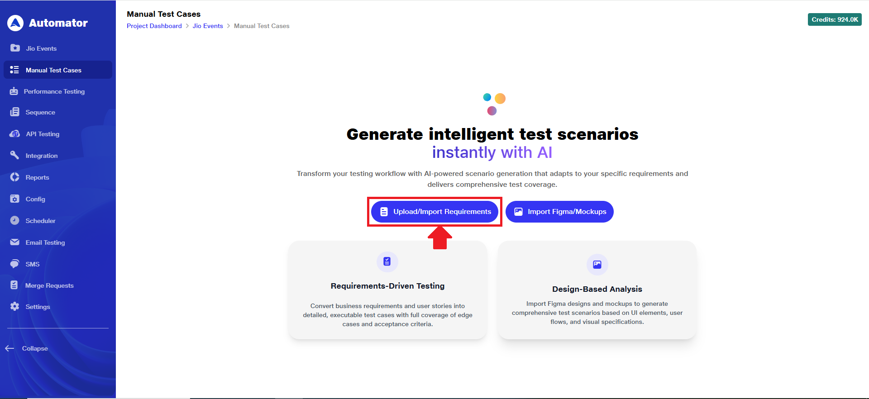Click the Scheduler clock icon
The width and height of the screenshot is (869, 399).
[14, 220]
